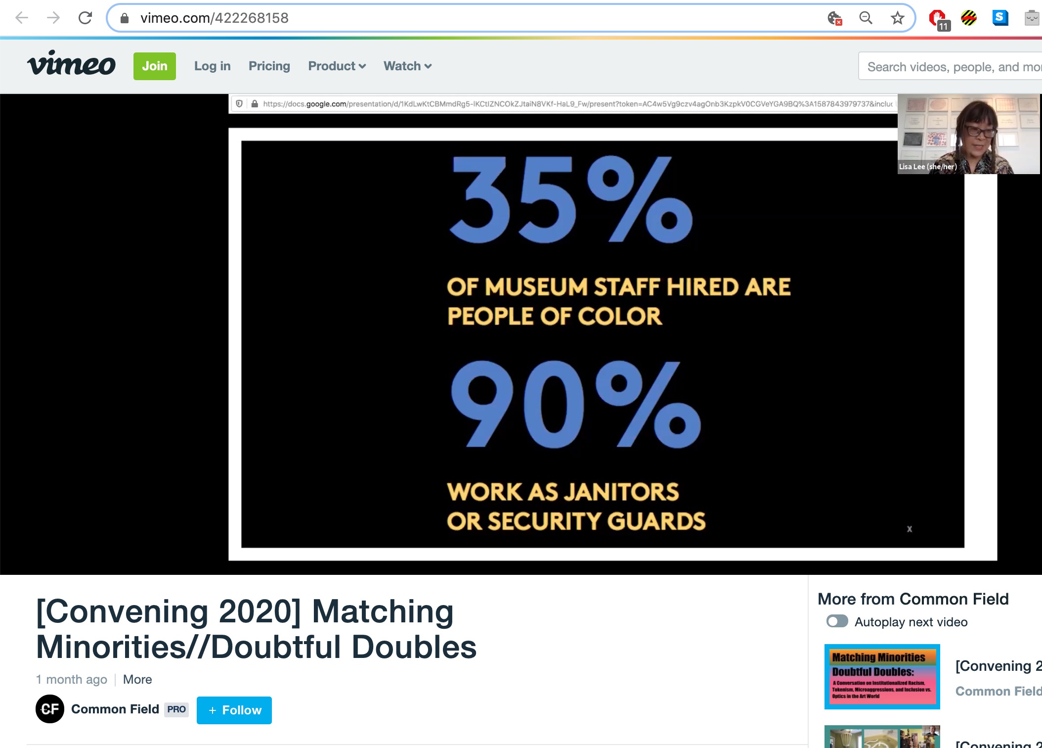Viewport: 1042px width, 748px height.
Task: Open the blue S extension icon
Action: (x=999, y=18)
